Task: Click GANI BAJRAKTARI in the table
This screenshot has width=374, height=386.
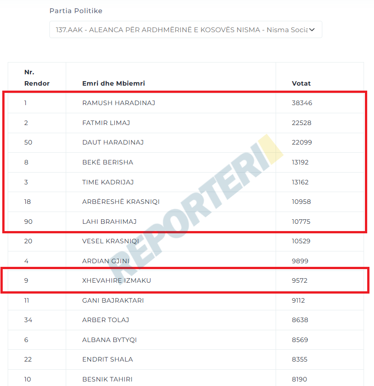Action: [x=113, y=300]
